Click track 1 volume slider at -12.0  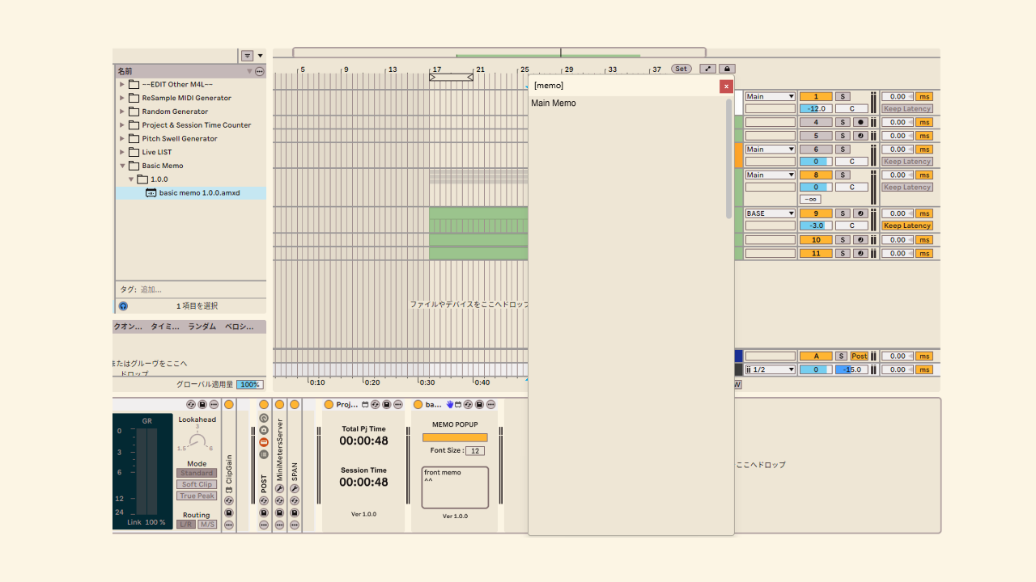tap(816, 108)
